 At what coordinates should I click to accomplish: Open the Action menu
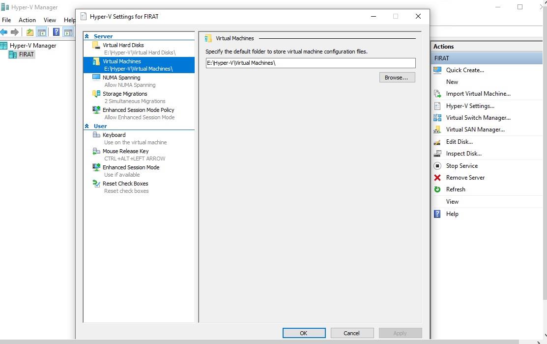[27, 20]
